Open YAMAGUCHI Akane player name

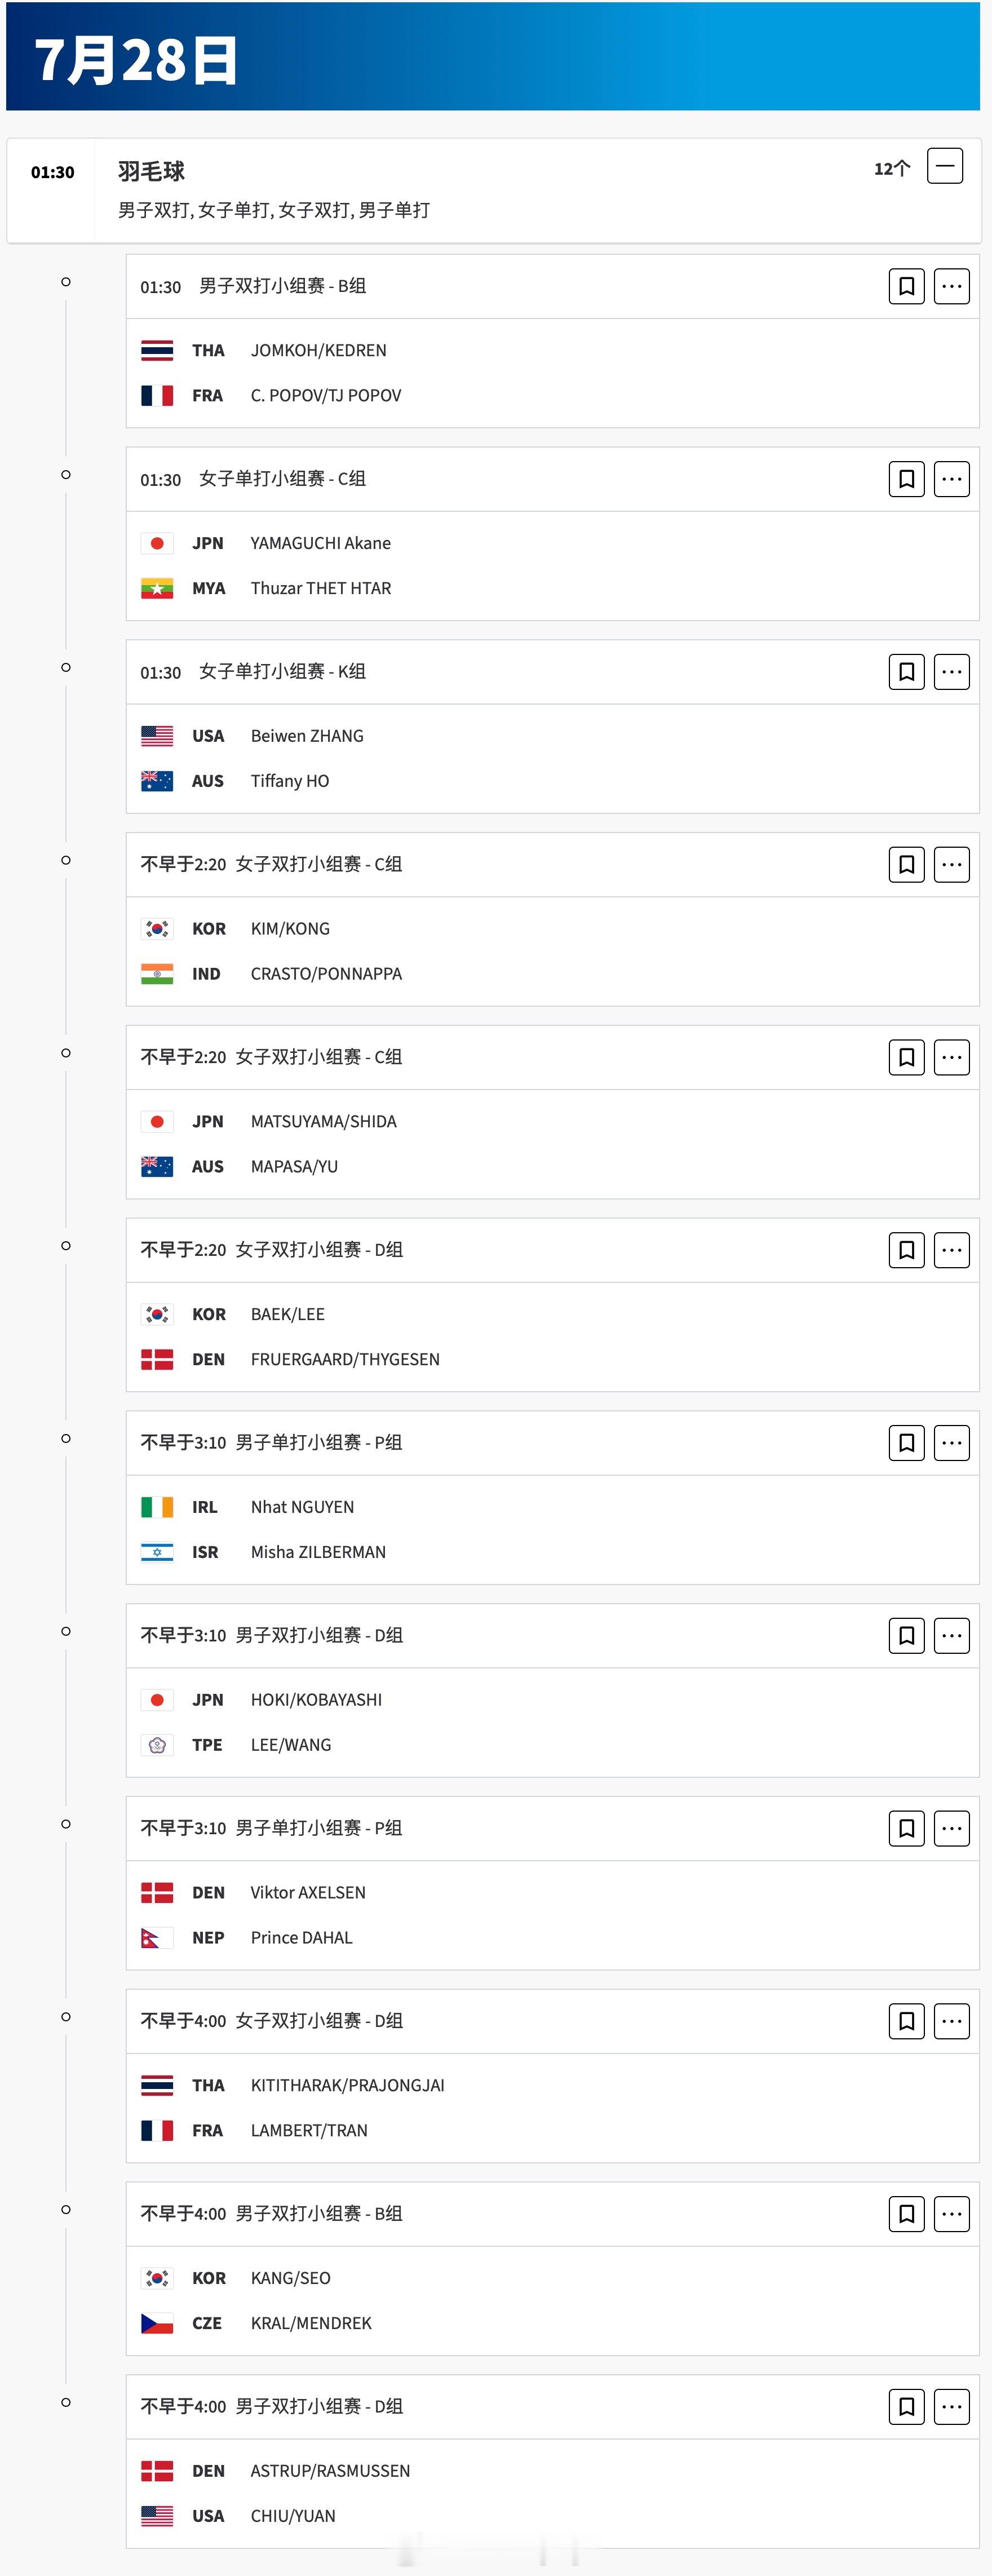pyautogui.click(x=320, y=543)
